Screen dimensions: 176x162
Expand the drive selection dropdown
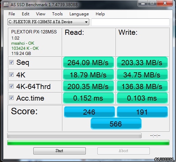(x=48, y=22)
